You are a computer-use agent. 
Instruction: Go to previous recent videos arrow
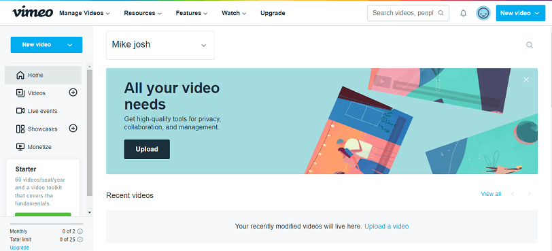[513, 194]
